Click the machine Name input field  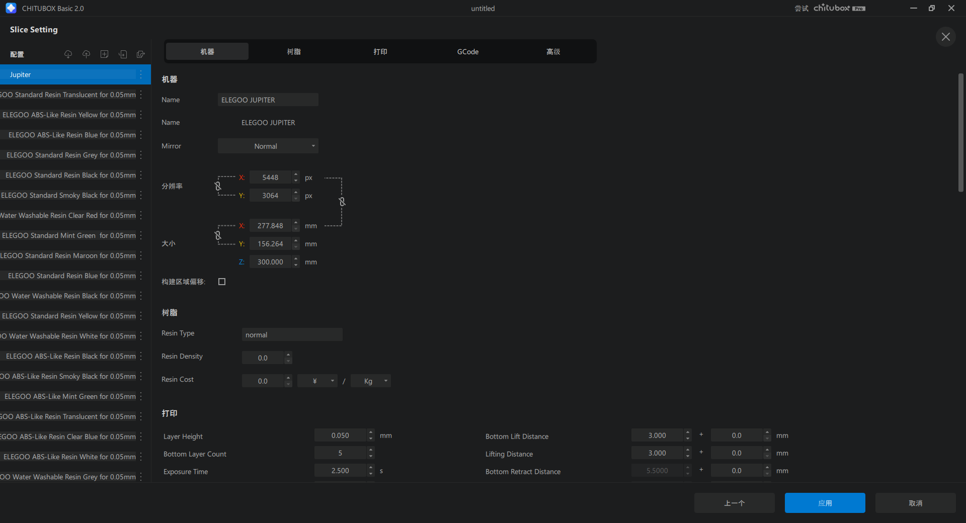click(268, 100)
